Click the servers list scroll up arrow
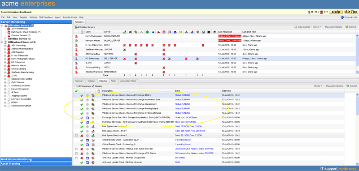Viewport: 359px width, 171px height. pyautogui.click(x=357, y=36)
